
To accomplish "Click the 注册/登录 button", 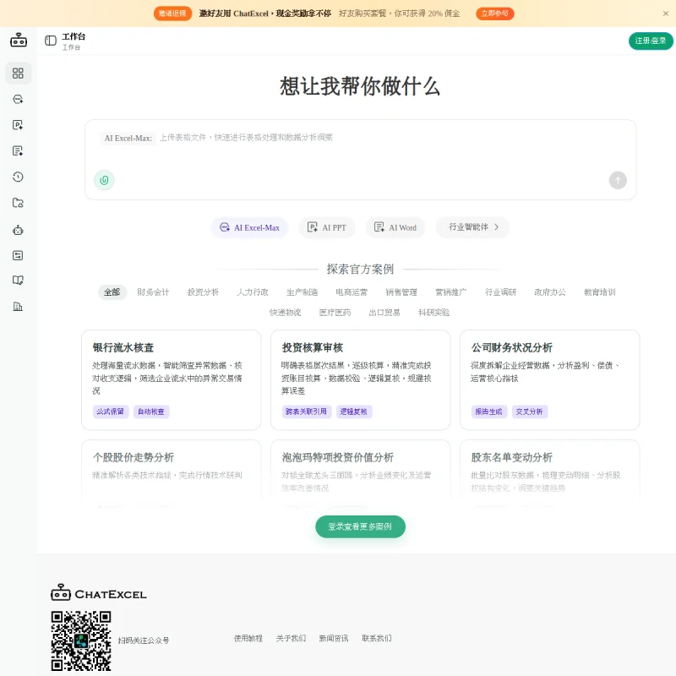I will (x=651, y=41).
